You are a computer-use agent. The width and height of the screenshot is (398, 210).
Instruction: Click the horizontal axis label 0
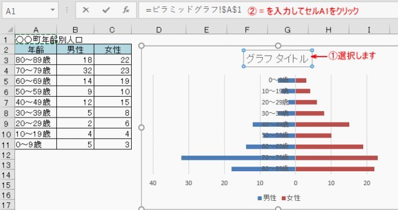pos(295,183)
